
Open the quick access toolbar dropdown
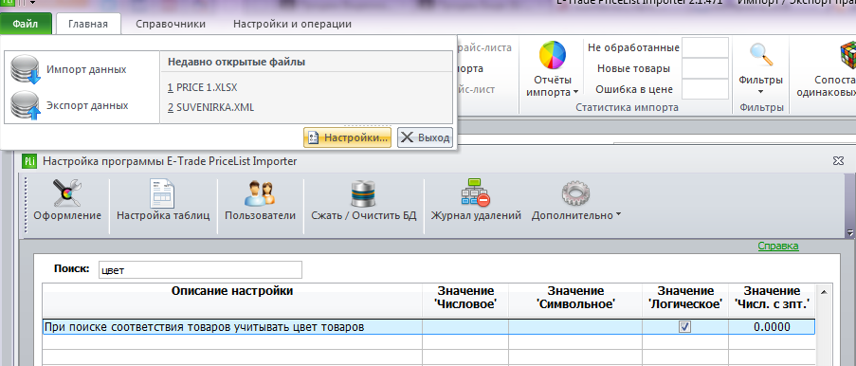[32, 3]
